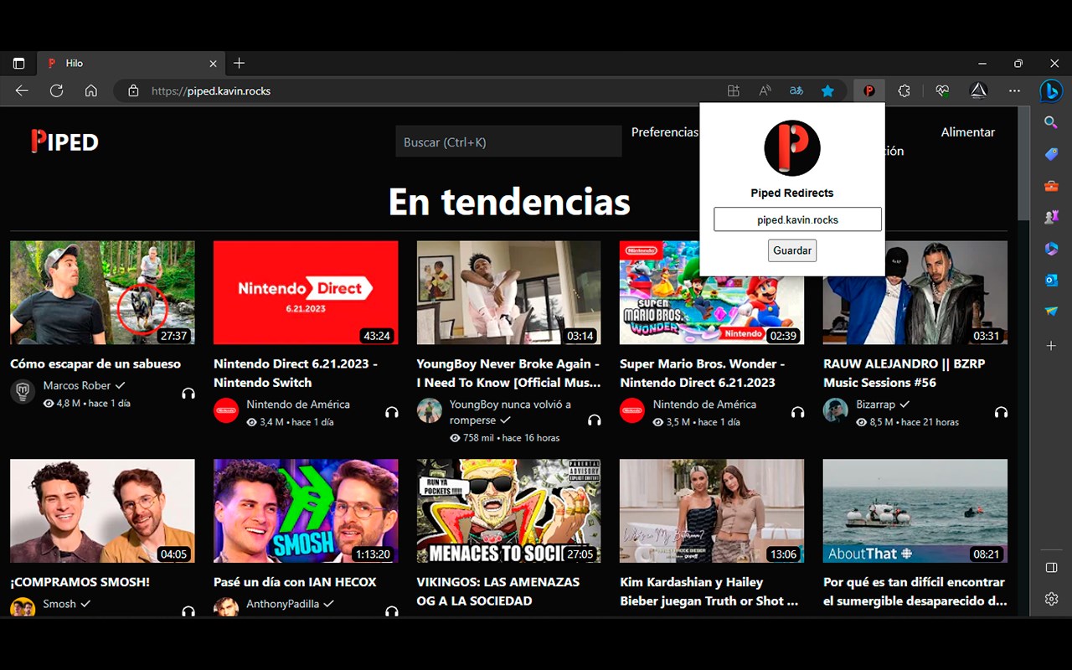Viewport: 1072px width, 670px height.
Task: Click headphones icon for Nintendo Direct 6.21.2023 video
Action: [391, 412]
